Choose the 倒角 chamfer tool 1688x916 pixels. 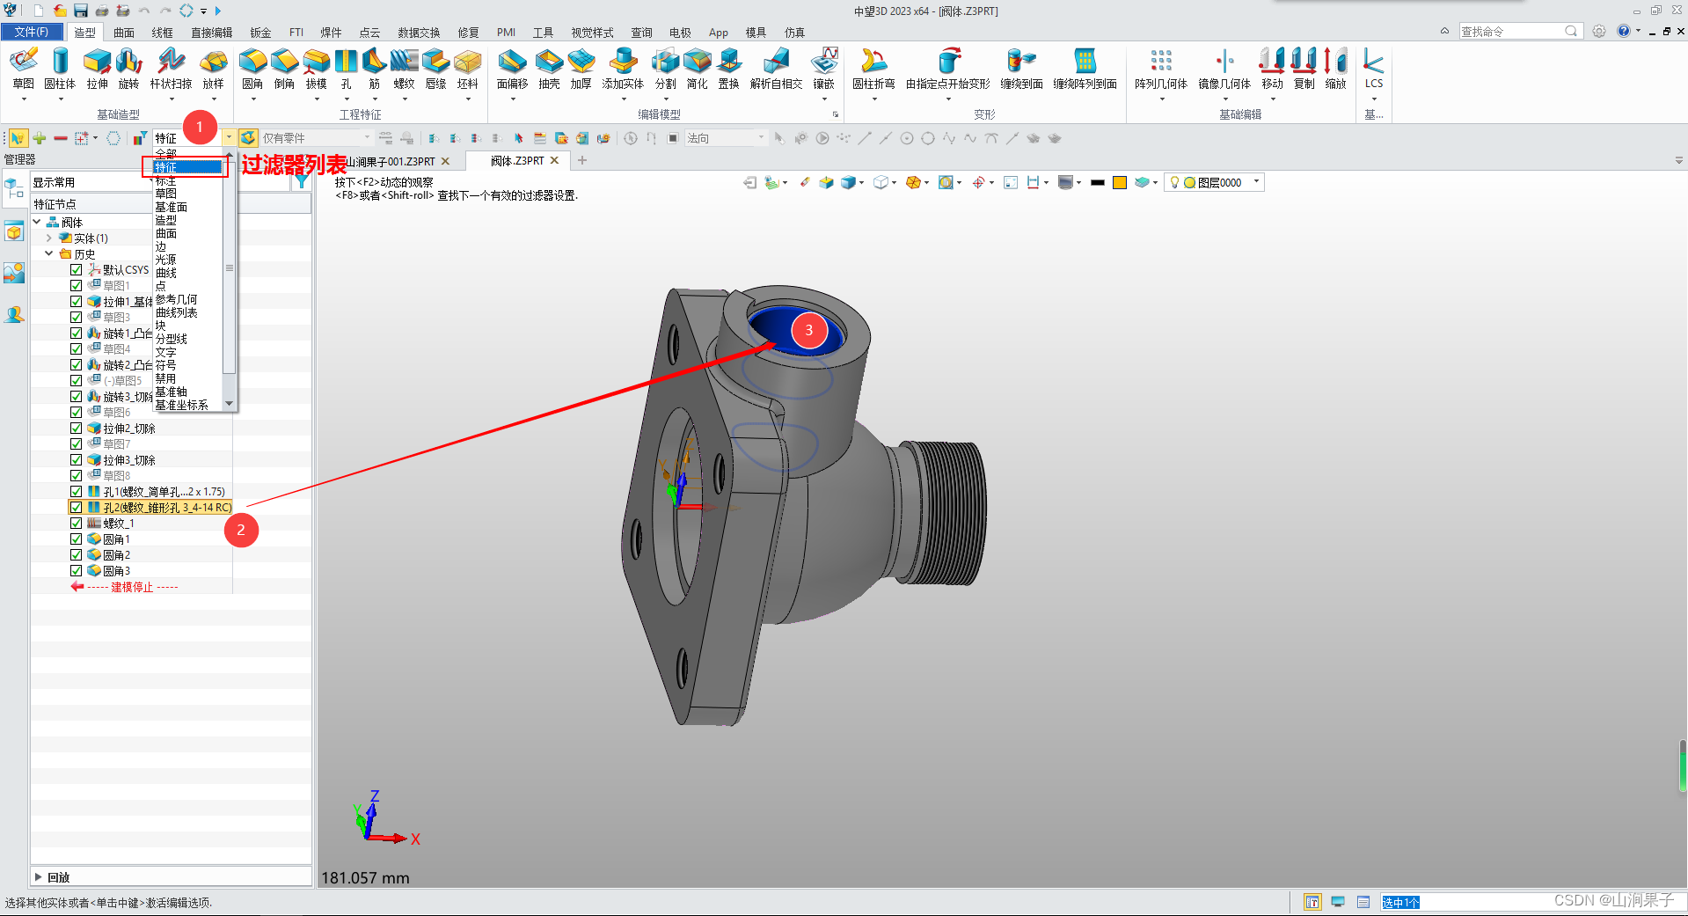pos(284,69)
